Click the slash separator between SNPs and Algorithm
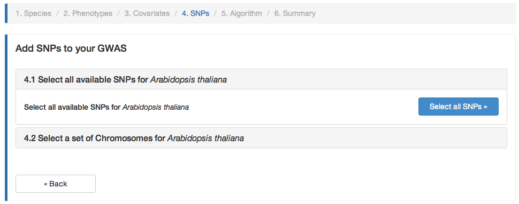The height and width of the screenshot is (204, 519). 216,13
